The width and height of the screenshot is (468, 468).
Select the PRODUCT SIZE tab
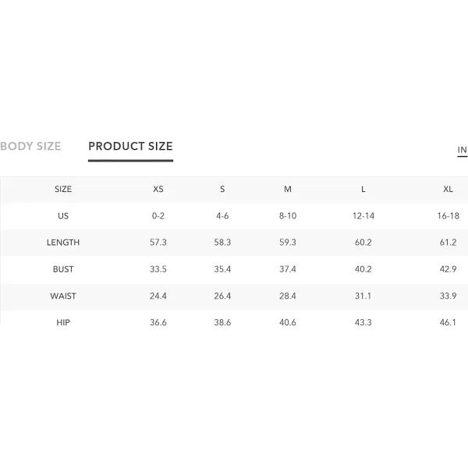click(x=130, y=147)
